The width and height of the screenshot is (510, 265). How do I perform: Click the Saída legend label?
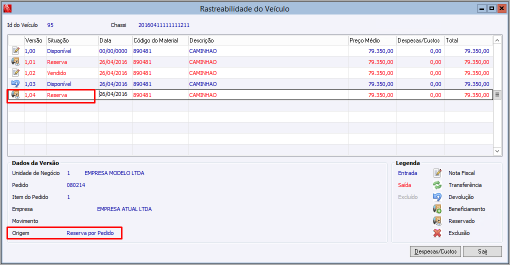(404, 185)
